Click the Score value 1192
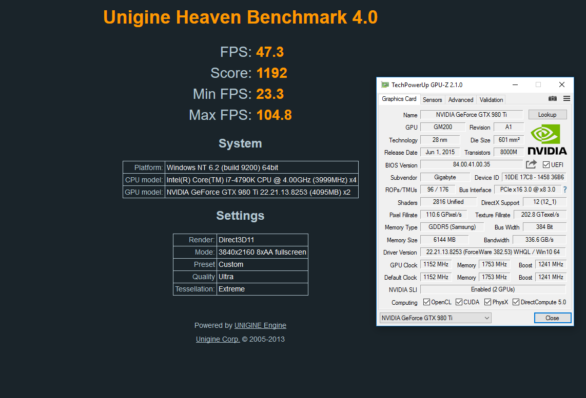 (x=271, y=73)
